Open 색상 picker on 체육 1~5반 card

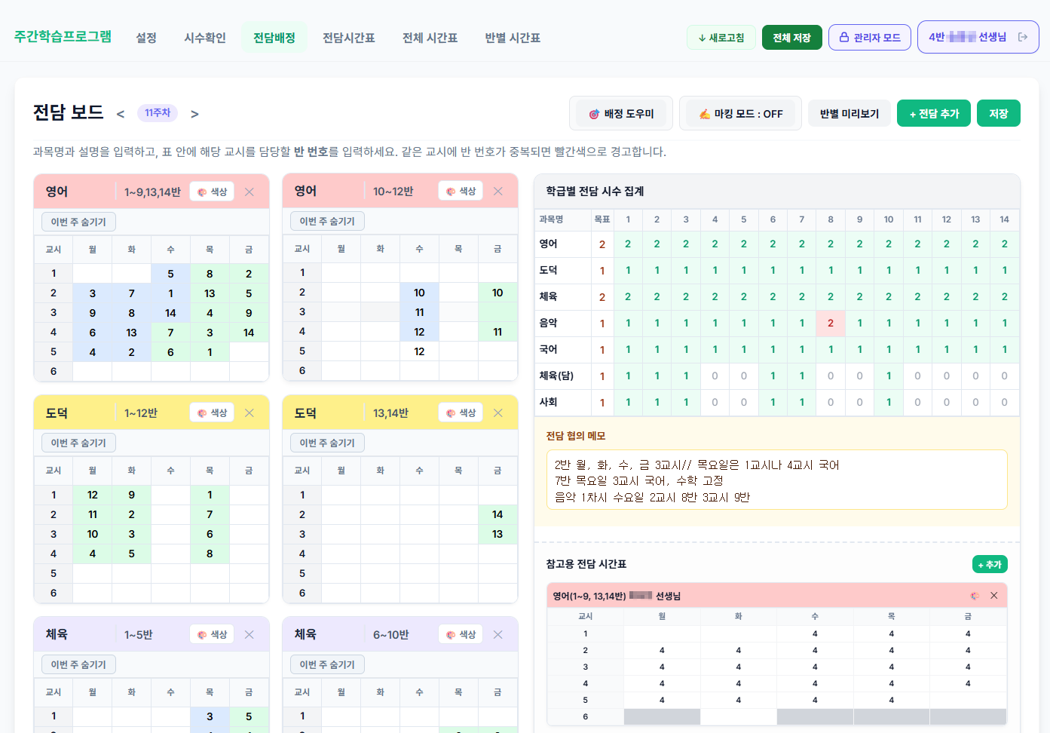(212, 634)
